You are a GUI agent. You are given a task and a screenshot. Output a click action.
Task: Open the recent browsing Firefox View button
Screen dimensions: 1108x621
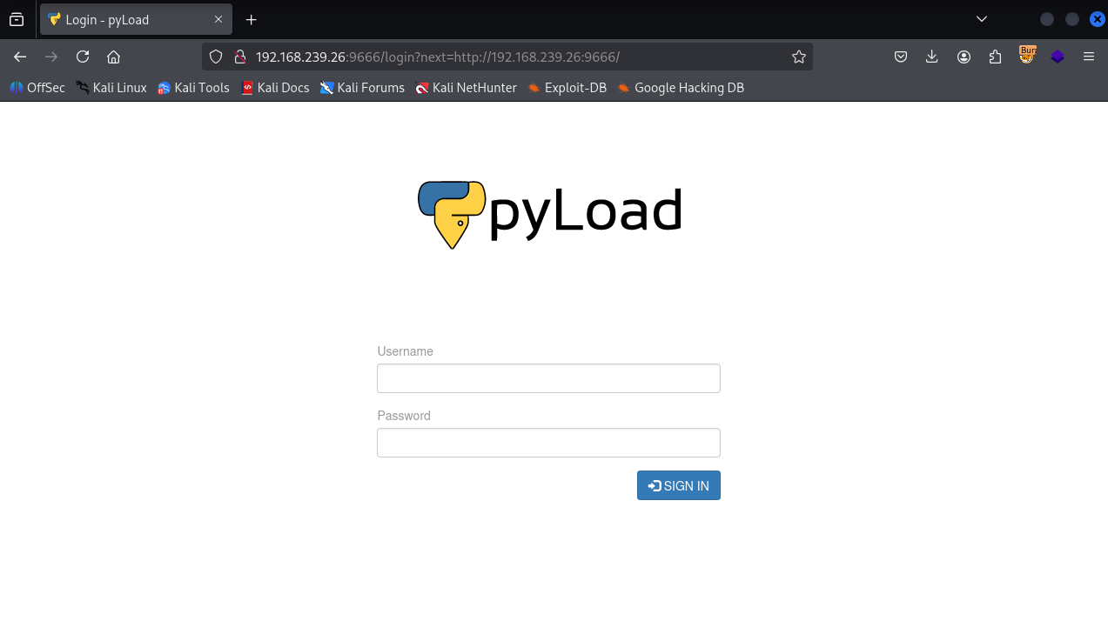[17, 19]
